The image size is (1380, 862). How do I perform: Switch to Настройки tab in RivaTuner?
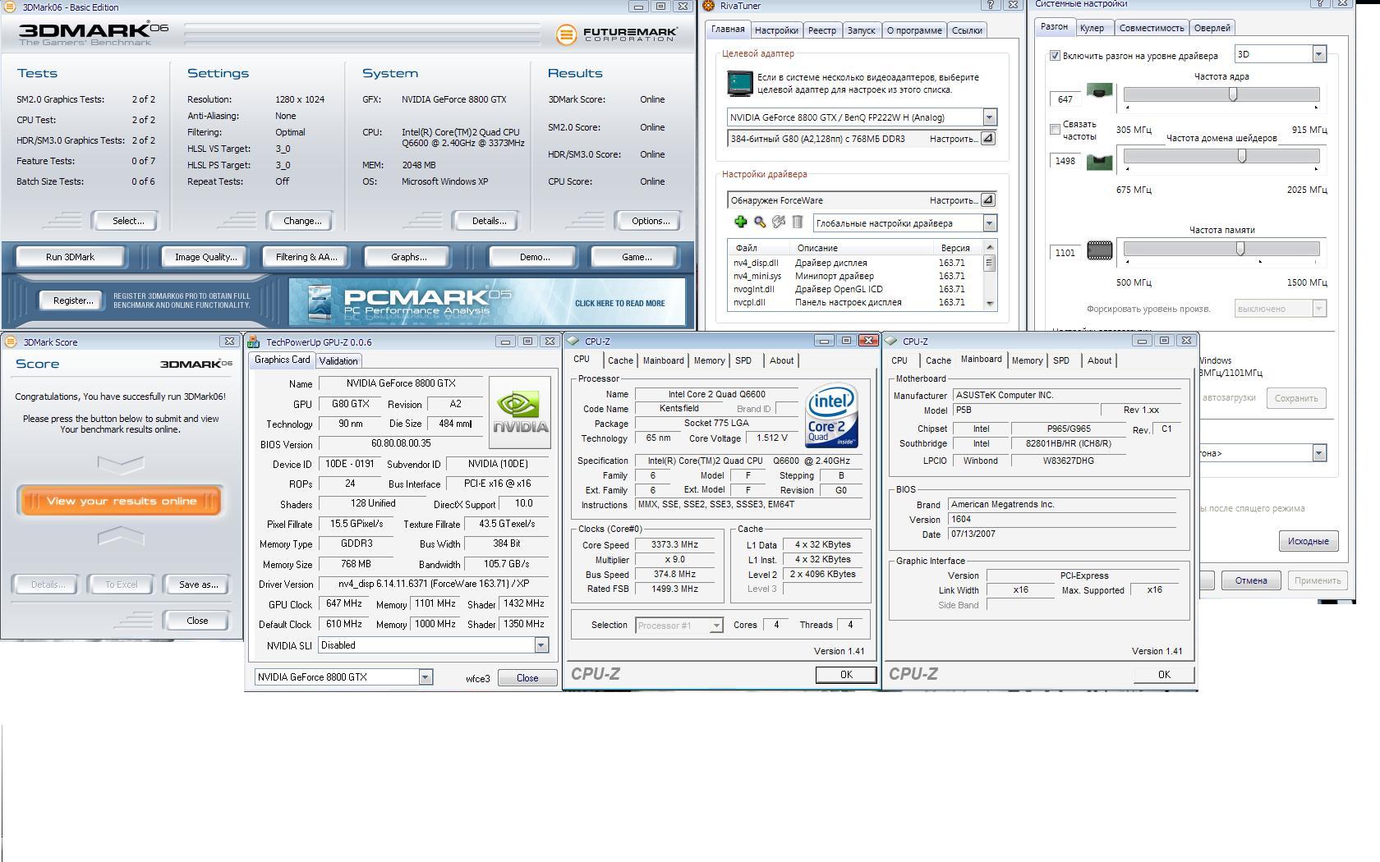(776, 30)
